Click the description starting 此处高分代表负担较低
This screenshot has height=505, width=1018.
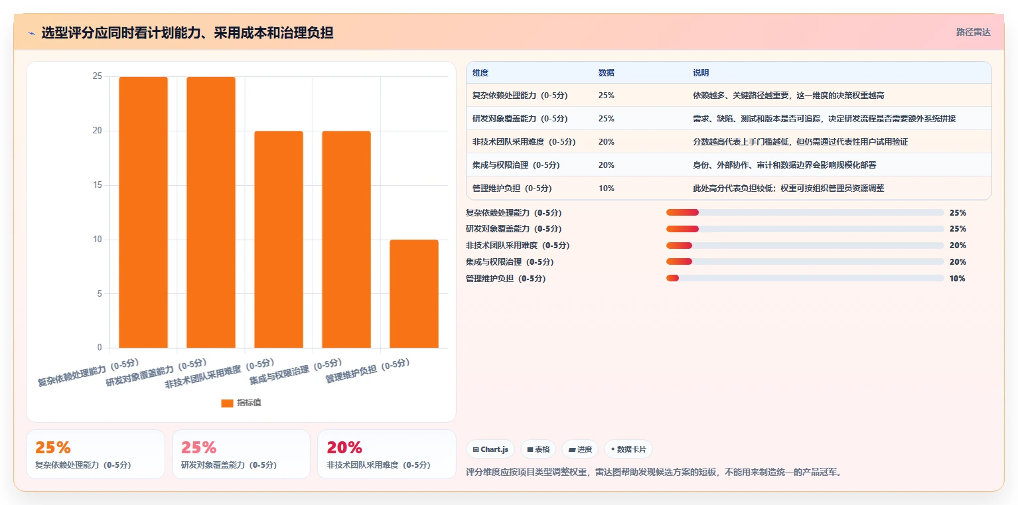pos(788,188)
